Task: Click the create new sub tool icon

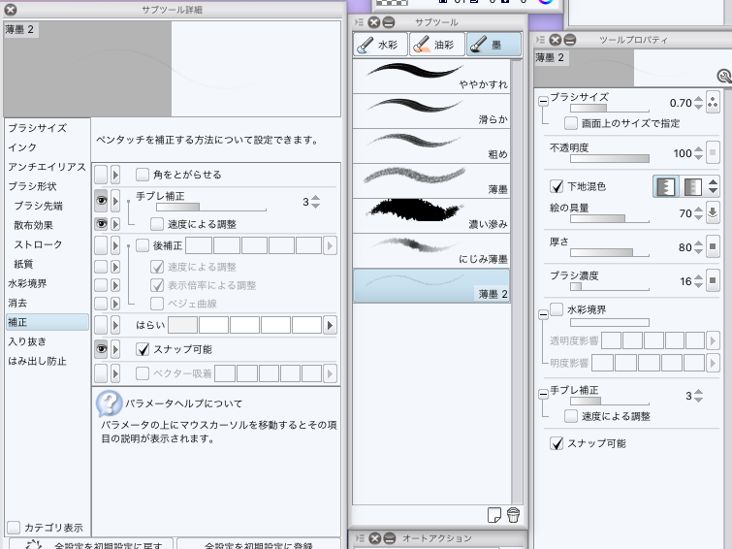Action: [x=494, y=515]
